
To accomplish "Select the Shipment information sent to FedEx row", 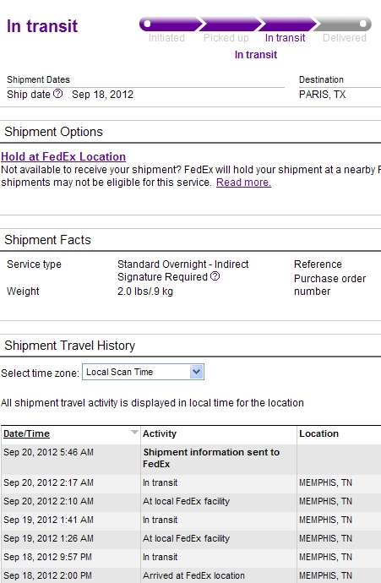I will point(191,458).
